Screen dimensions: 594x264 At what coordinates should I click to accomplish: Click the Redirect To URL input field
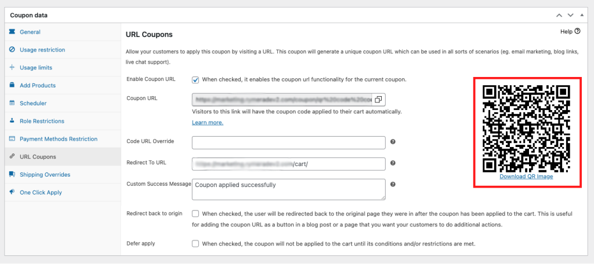pyautogui.click(x=289, y=164)
